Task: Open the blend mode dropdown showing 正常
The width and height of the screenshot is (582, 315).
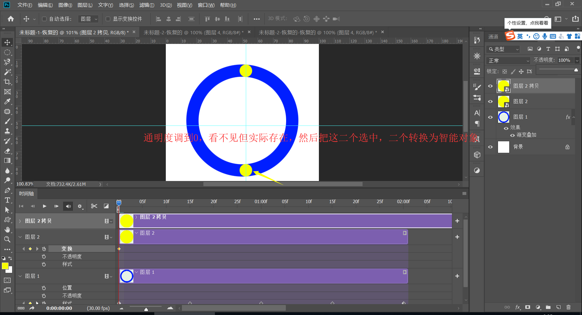Action: [508, 60]
